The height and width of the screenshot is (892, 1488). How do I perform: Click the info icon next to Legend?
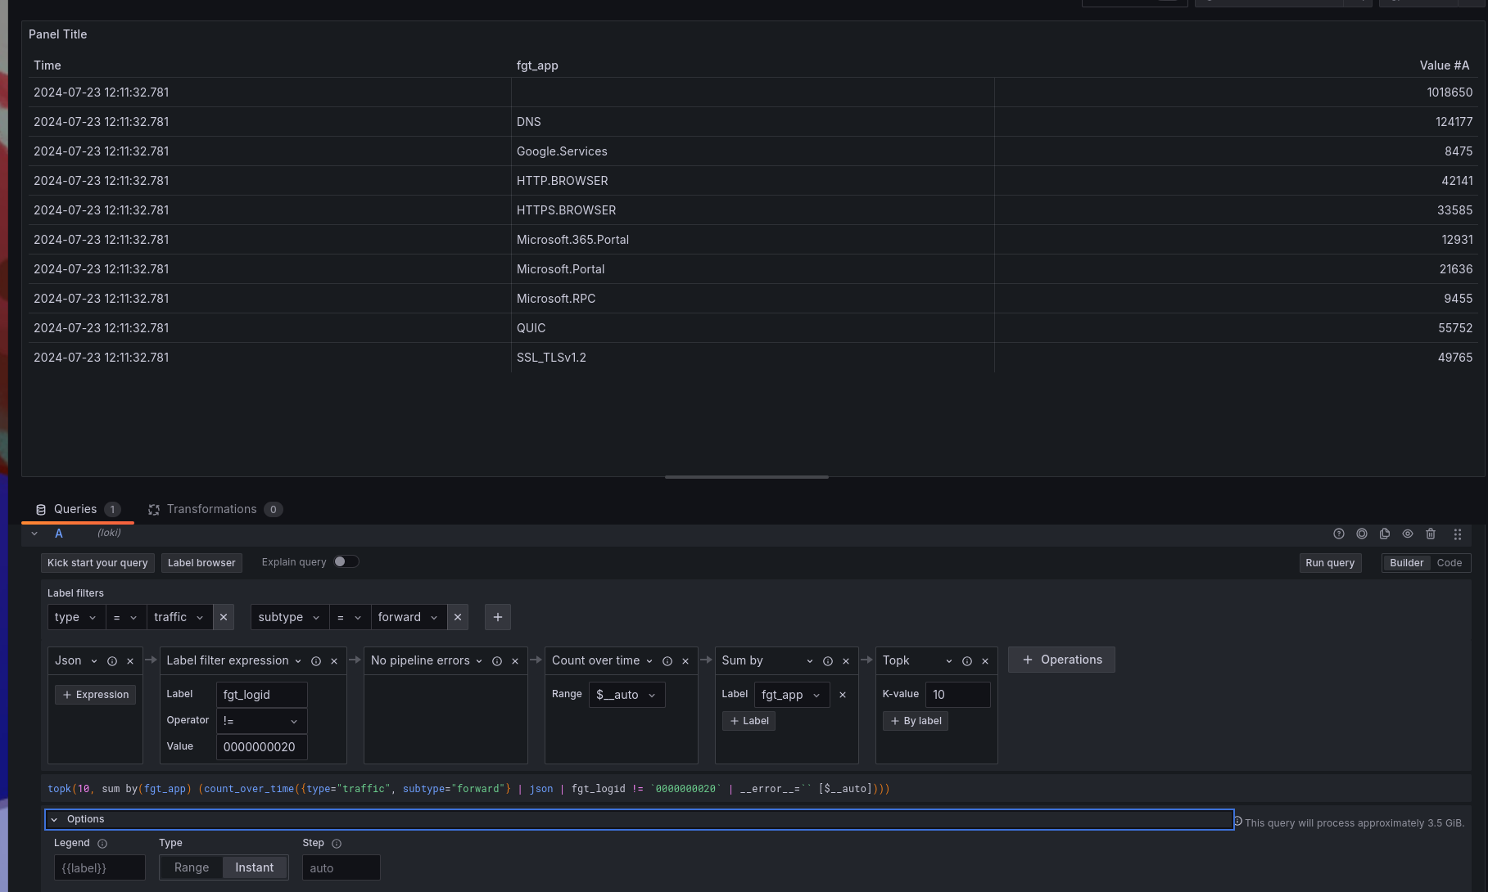(102, 843)
